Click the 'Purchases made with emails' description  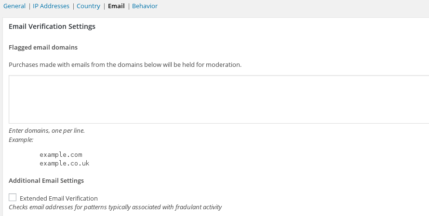click(x=125, y=64)
